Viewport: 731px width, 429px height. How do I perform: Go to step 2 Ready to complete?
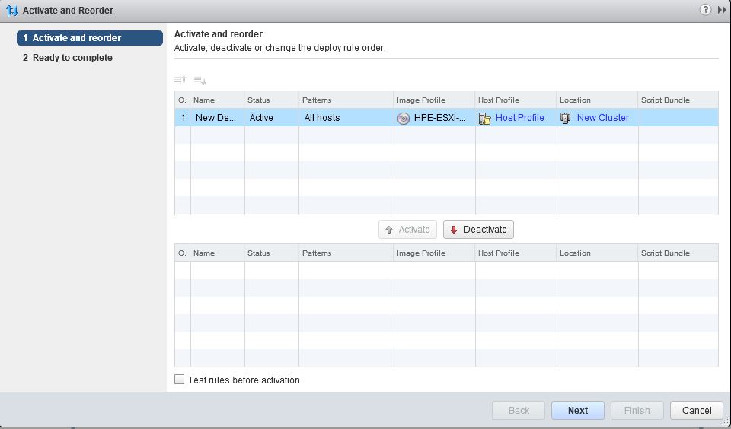click(x=72, y=58)
